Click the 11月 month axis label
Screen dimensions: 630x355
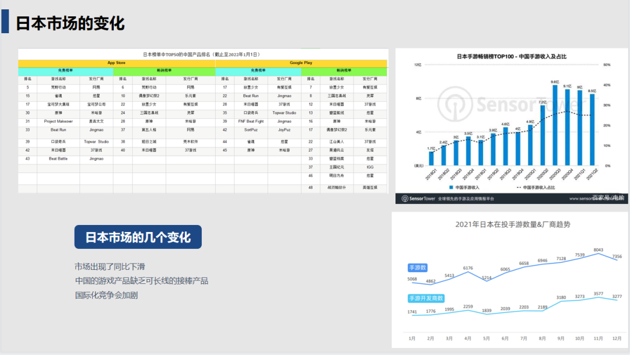(x=598, y=339)
